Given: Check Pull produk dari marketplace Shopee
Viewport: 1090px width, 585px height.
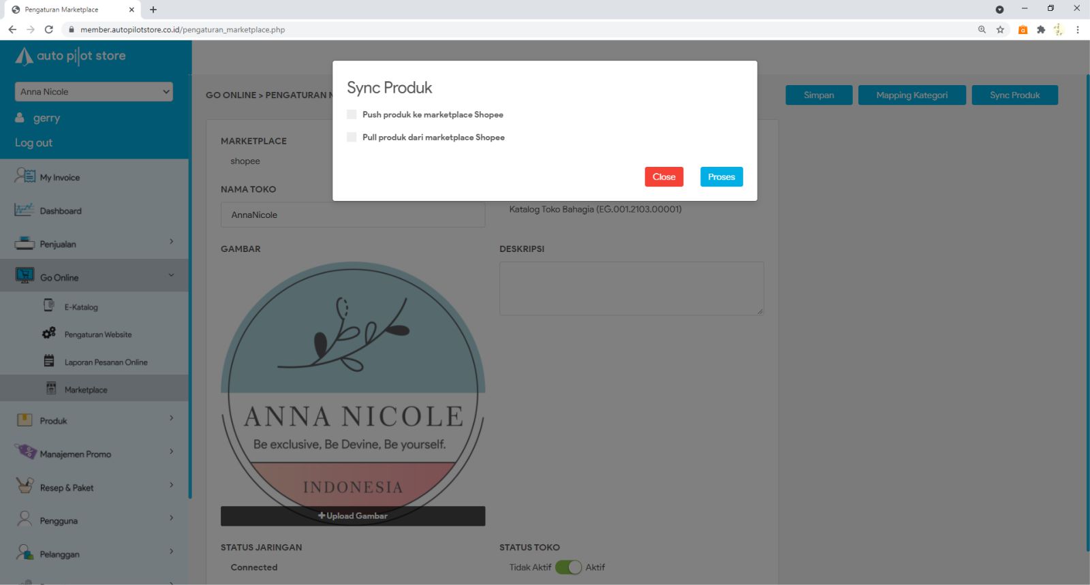Looking at the screenshot, I should pyautogui.click(x=352, y=137).
